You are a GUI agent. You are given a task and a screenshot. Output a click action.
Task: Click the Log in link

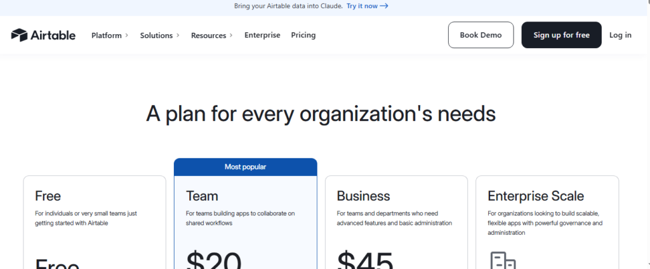(x=620, y=35)
